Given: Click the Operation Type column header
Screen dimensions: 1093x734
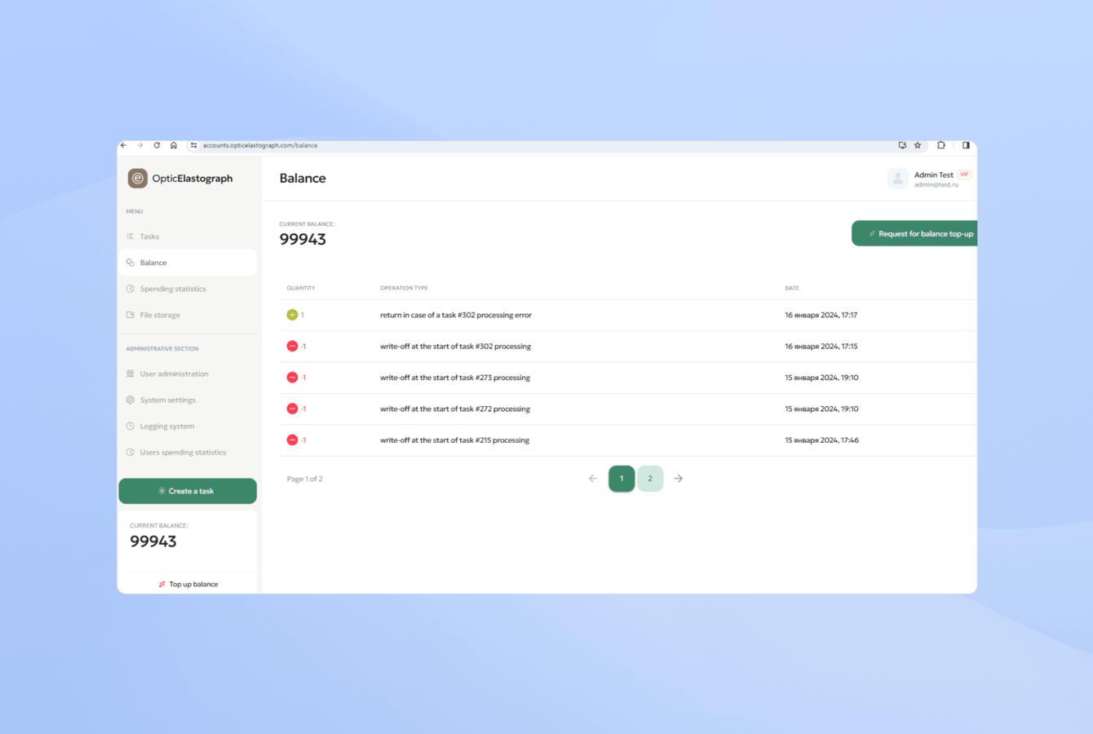Looking at the screenshot, I should [x=404, y=288].
